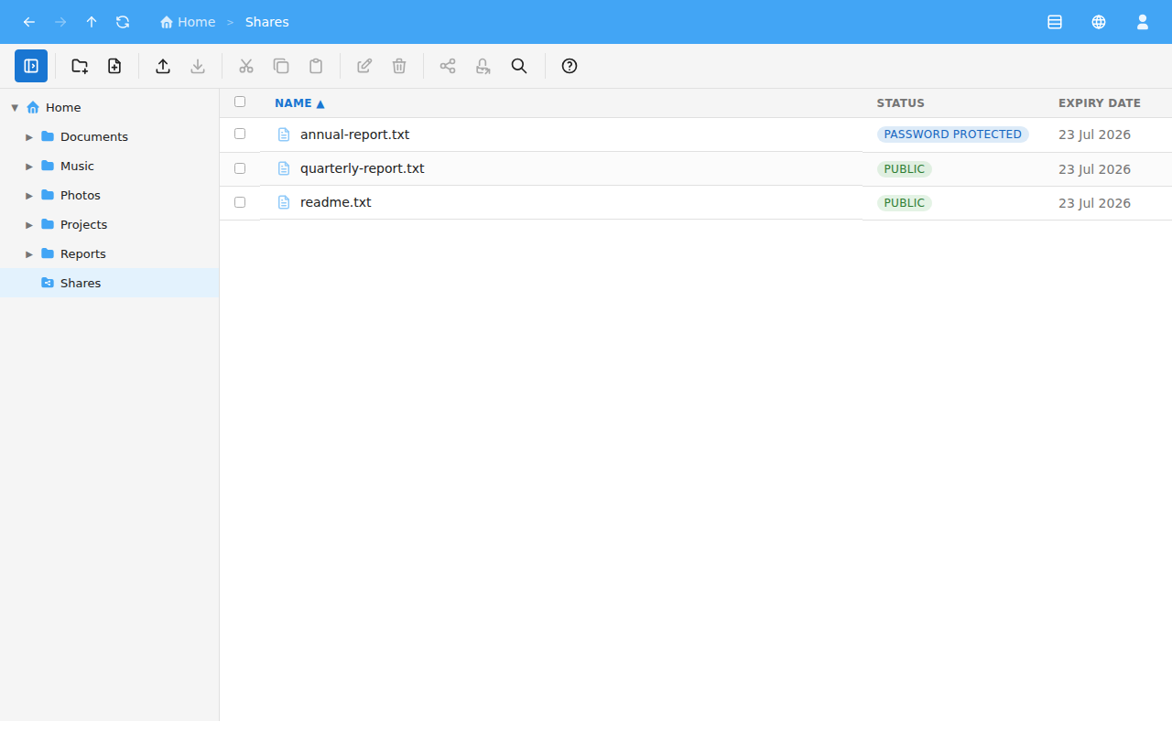Open the language globe menu

point(1099,22)
